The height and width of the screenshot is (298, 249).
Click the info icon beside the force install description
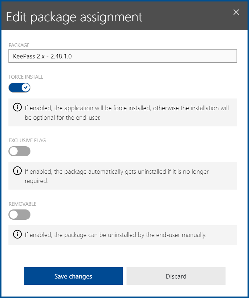coord(17,108)
